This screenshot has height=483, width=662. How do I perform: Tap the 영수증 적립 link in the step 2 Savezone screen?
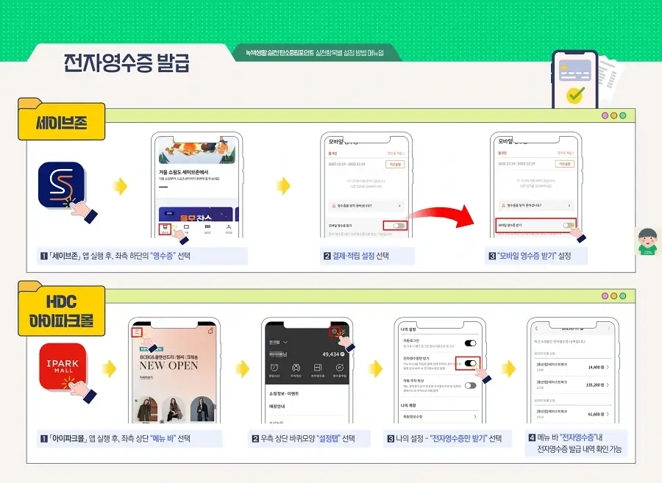pos(396,153)
